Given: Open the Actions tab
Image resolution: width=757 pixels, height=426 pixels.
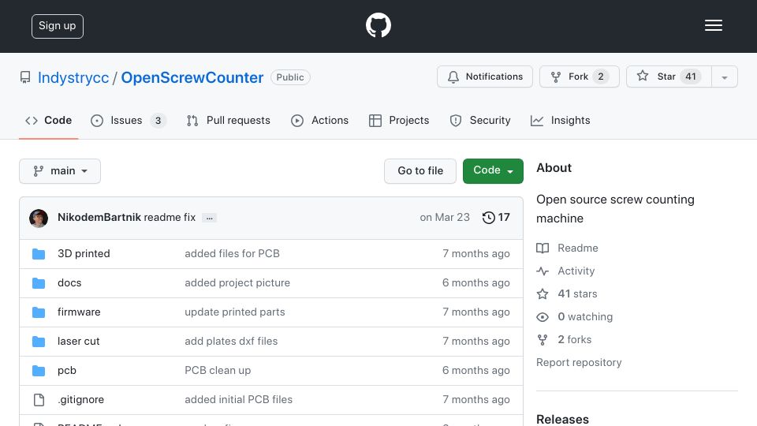Looking at the screenshot, I should point(319,120).
